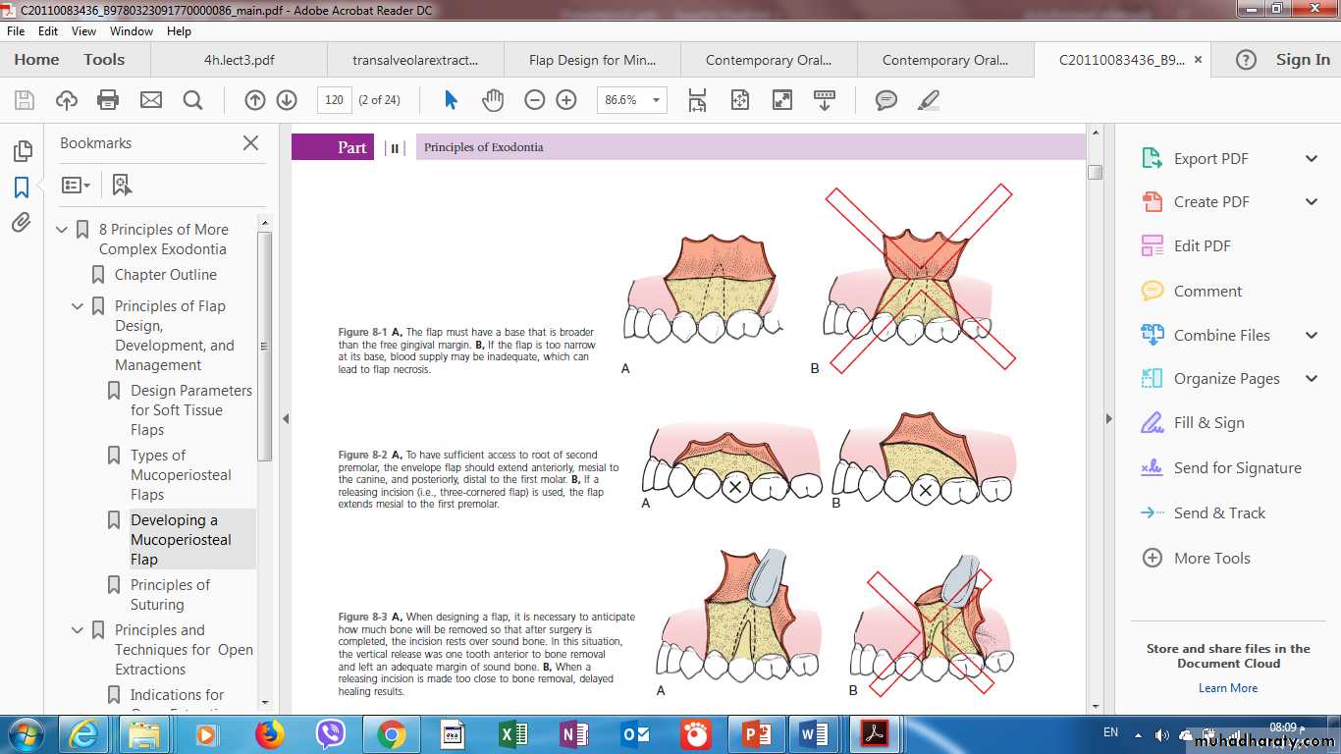Toggle the Page Thumbnails panel icon

[22, 151]
